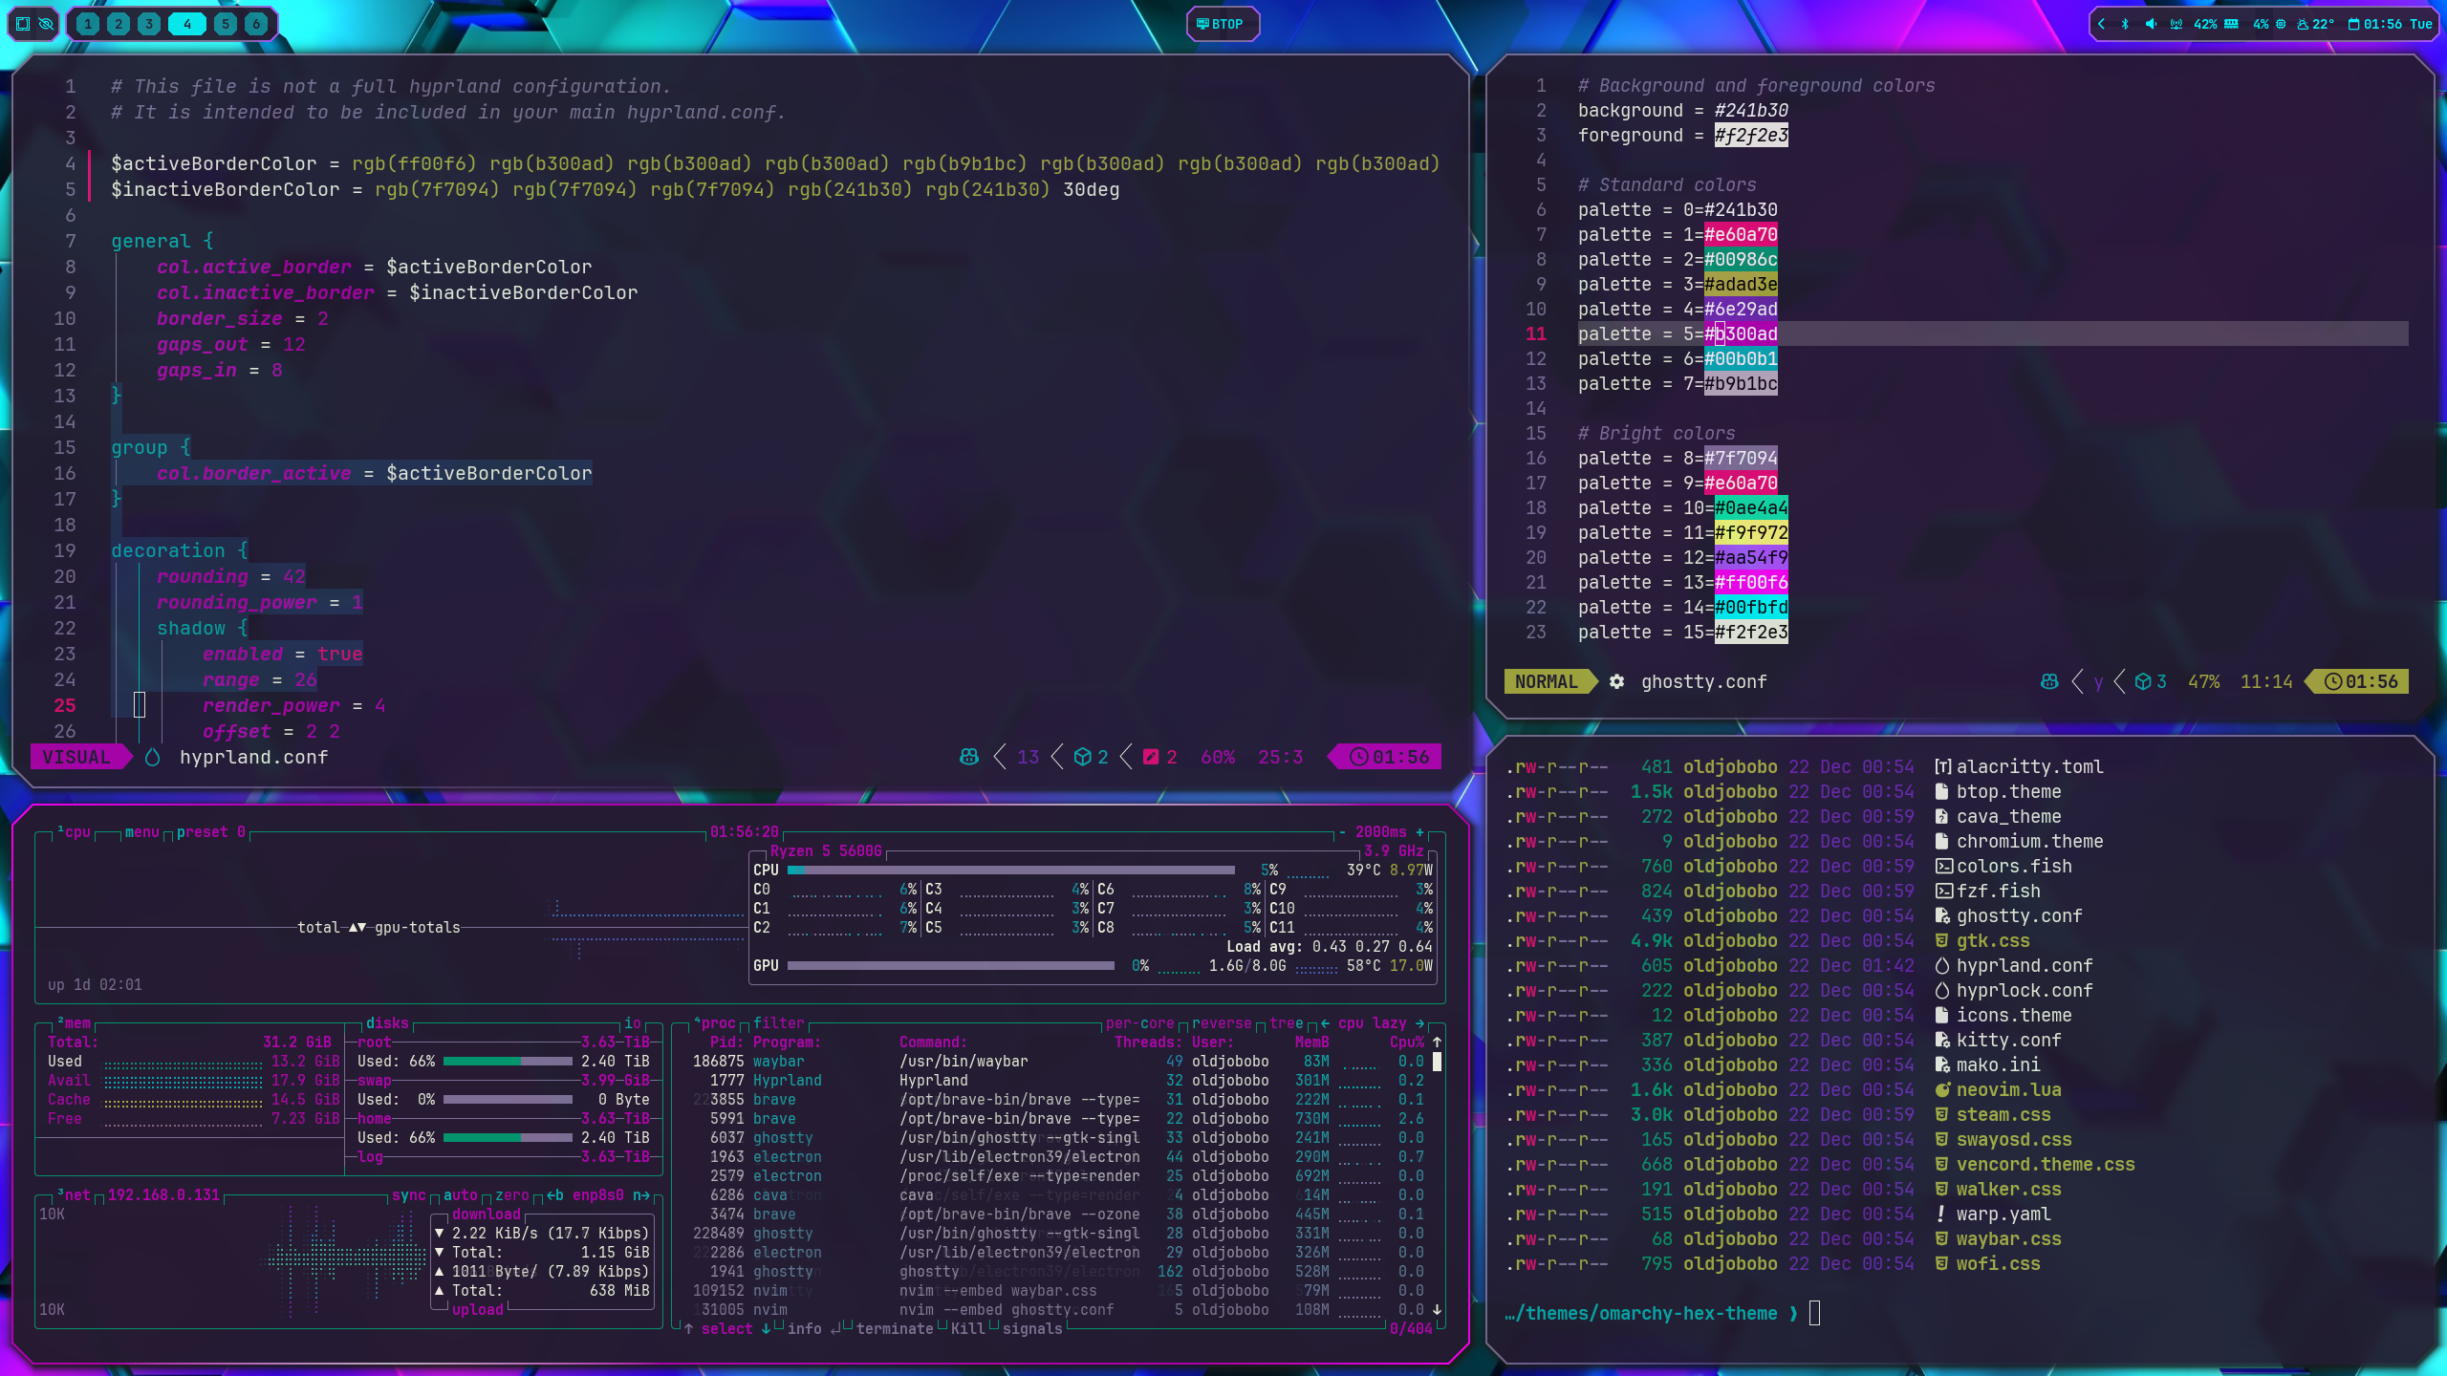The image size is (2447, 1376).
Task: Click terminate at the bottom of btop proc box
Action: (x=895, y=1329)
